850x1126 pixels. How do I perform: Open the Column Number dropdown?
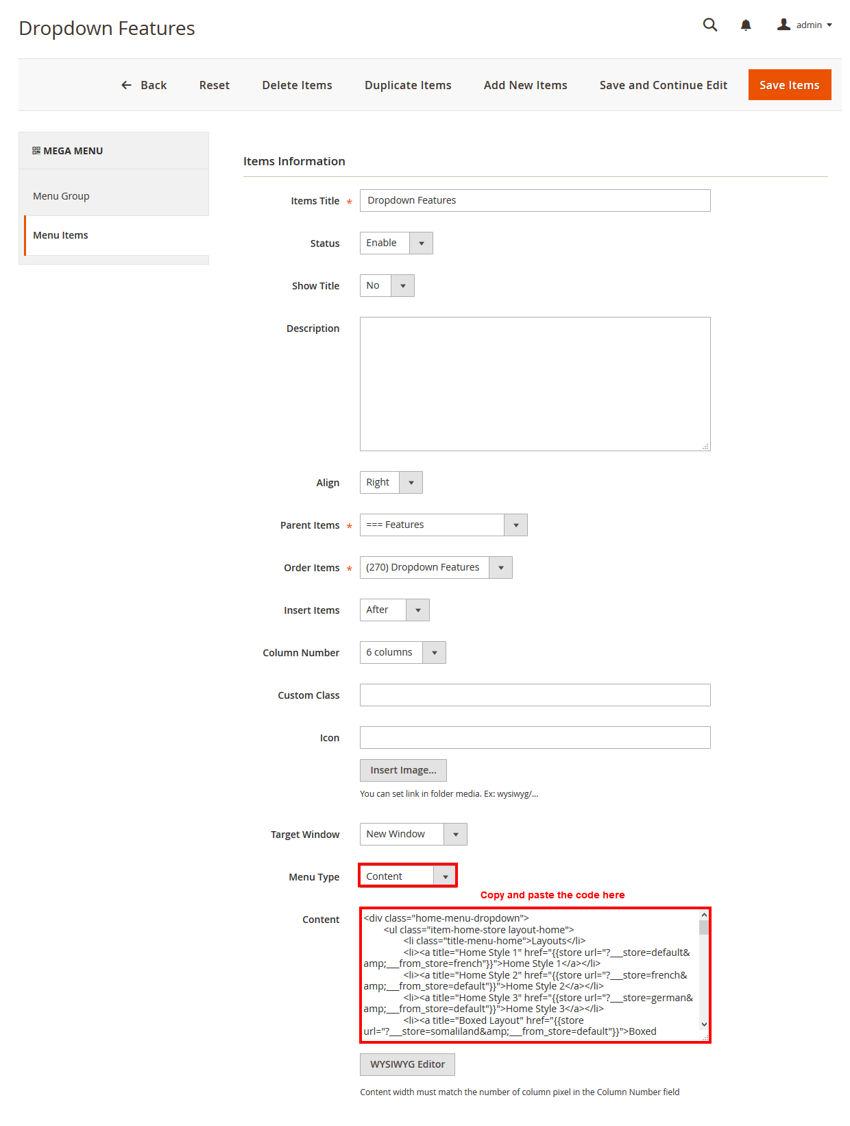(403, 653)
